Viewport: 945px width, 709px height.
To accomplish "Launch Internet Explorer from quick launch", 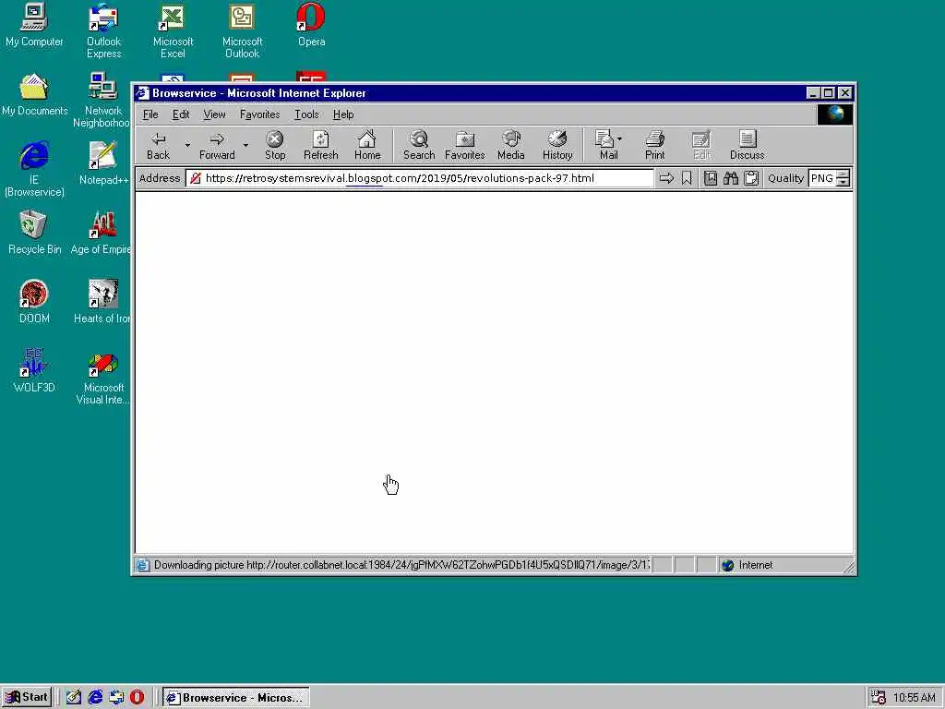I will tap(95, 698).
